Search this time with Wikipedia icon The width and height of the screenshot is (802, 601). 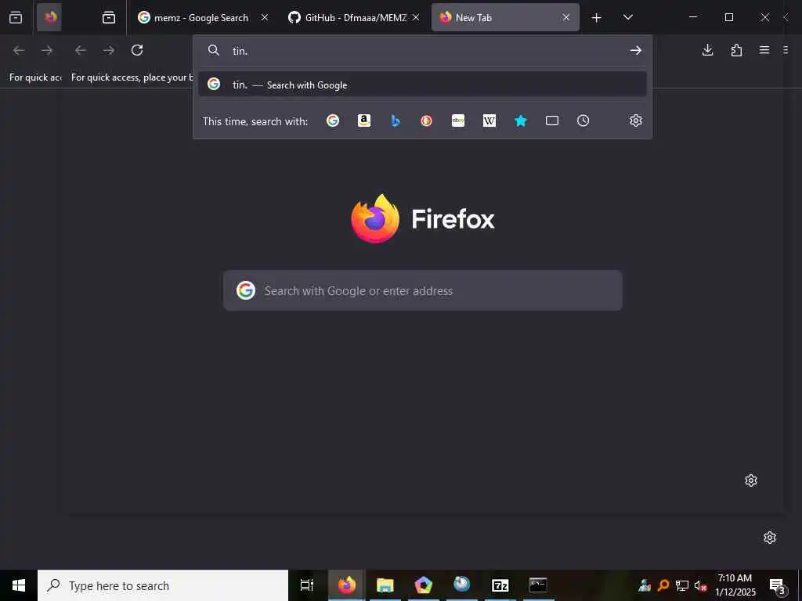(490, 121)
